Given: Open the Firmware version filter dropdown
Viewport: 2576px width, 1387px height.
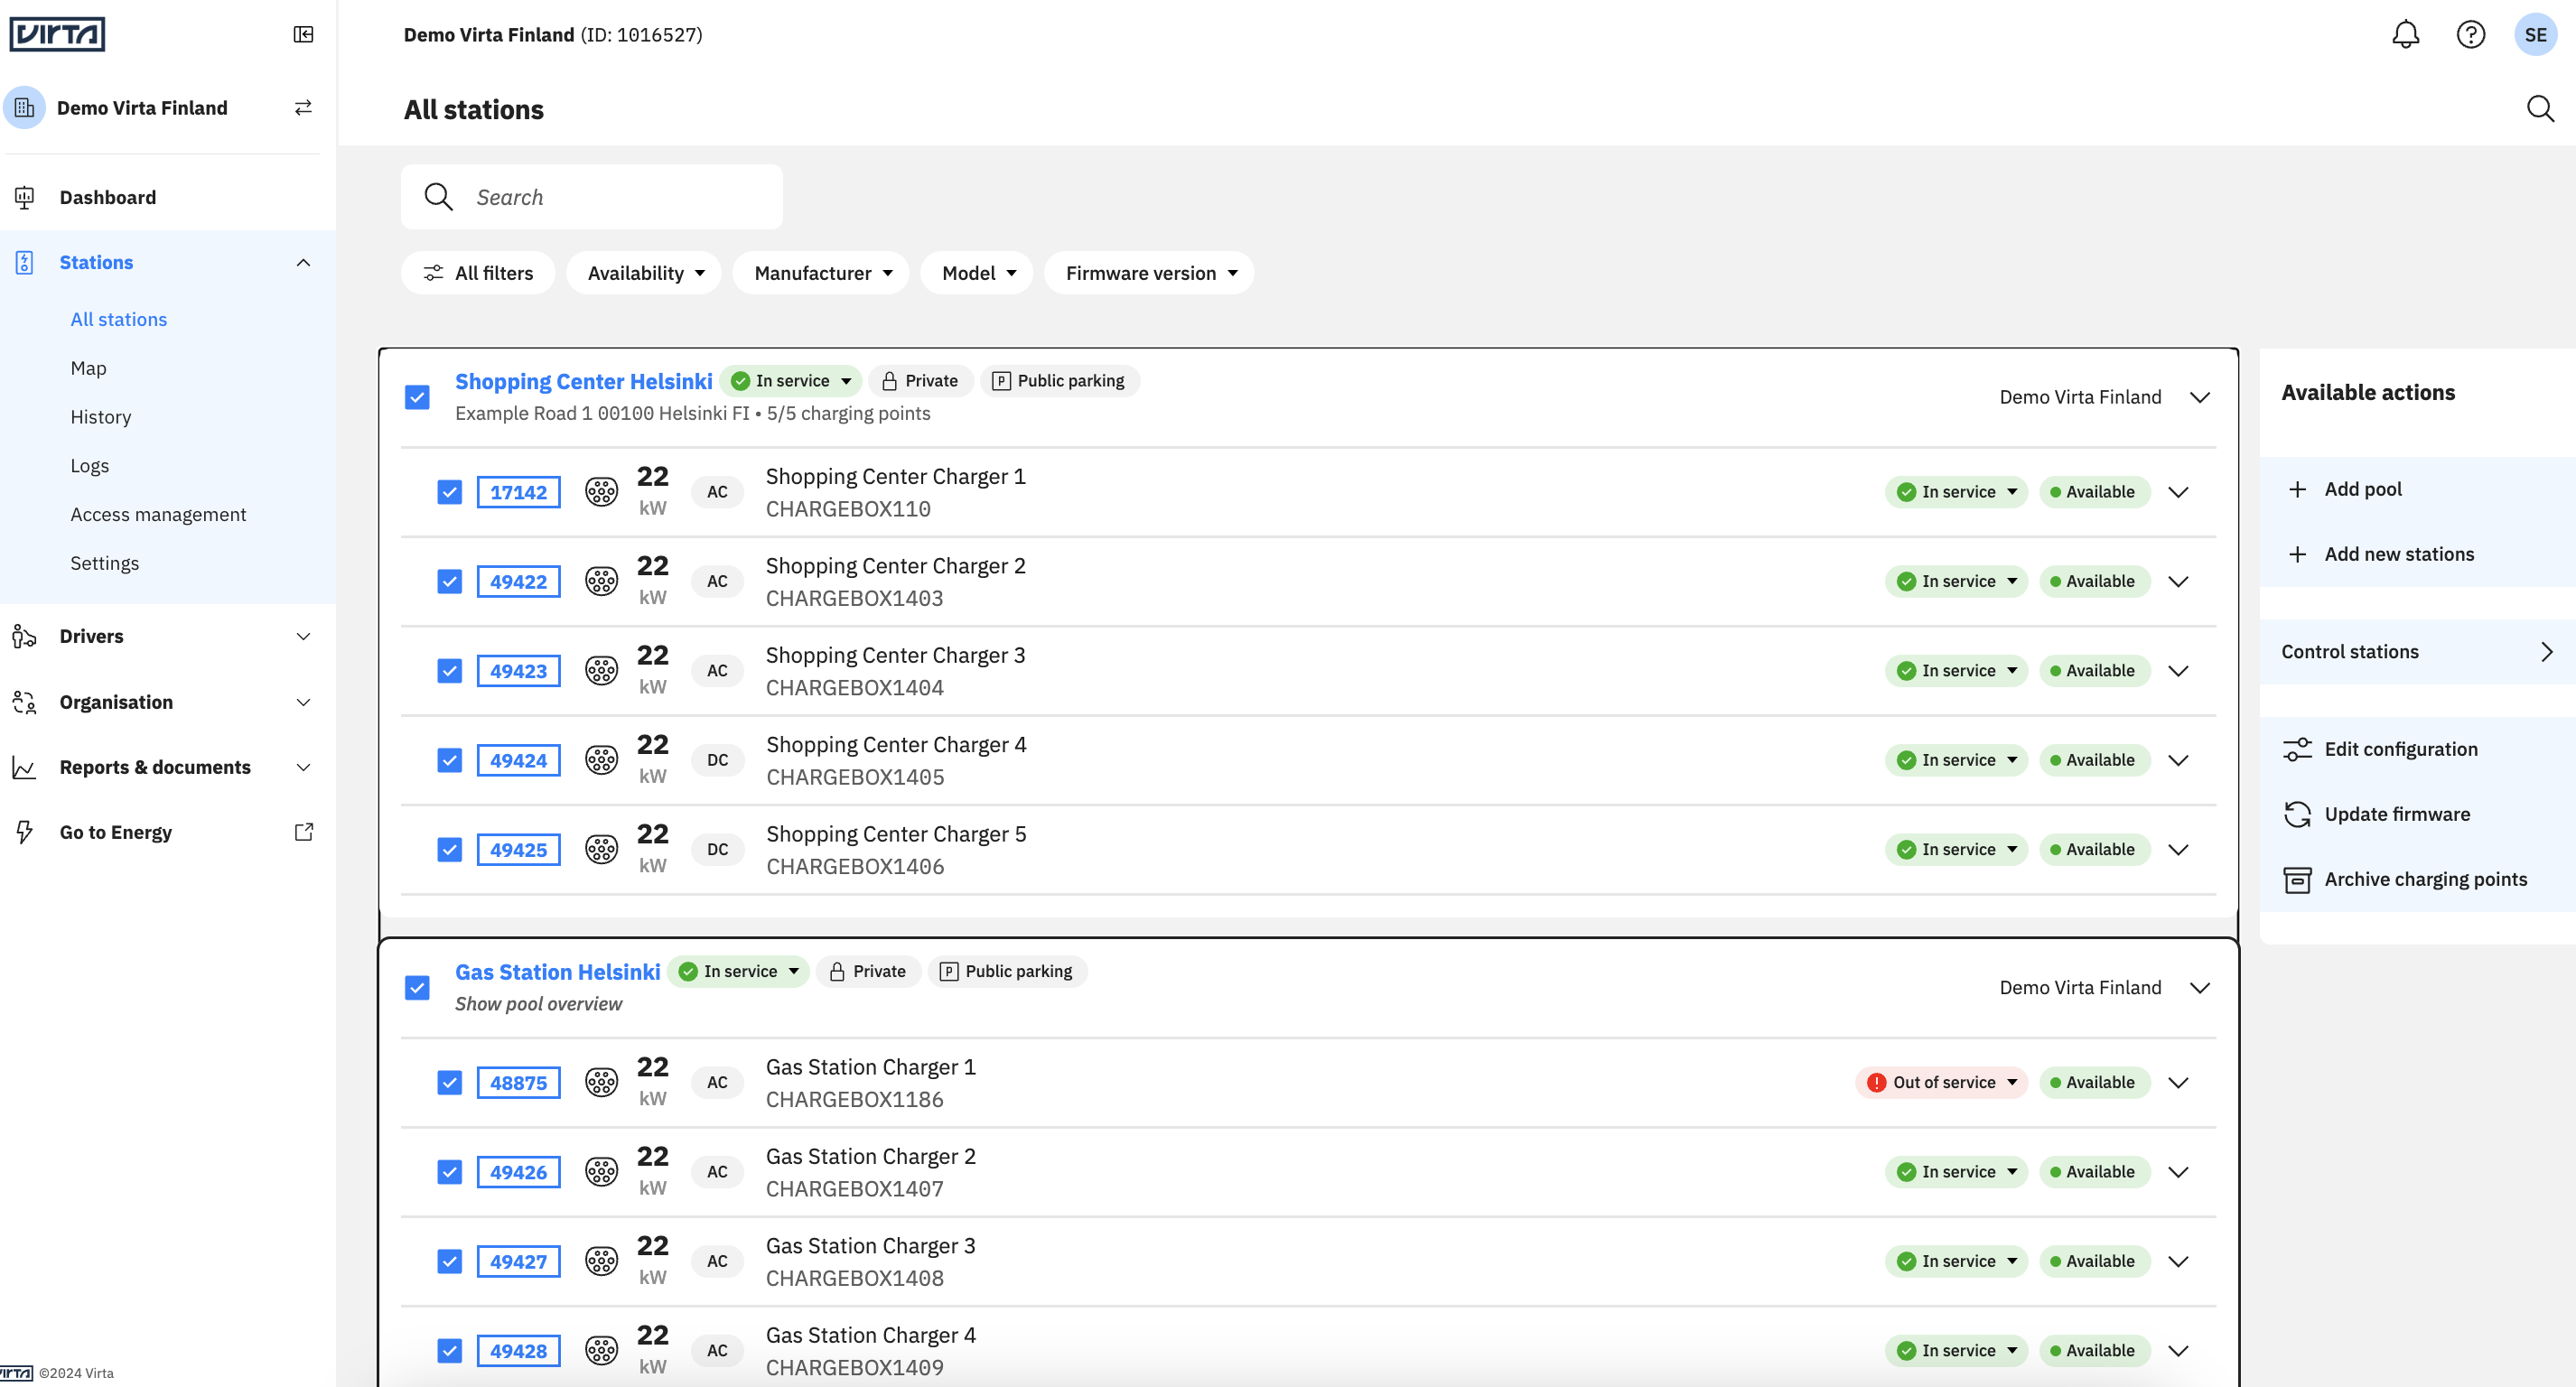Looking at the screenshot, I should coord(1149,273).
